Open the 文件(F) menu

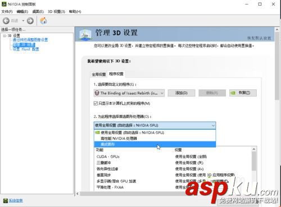(x=7, y=12)
